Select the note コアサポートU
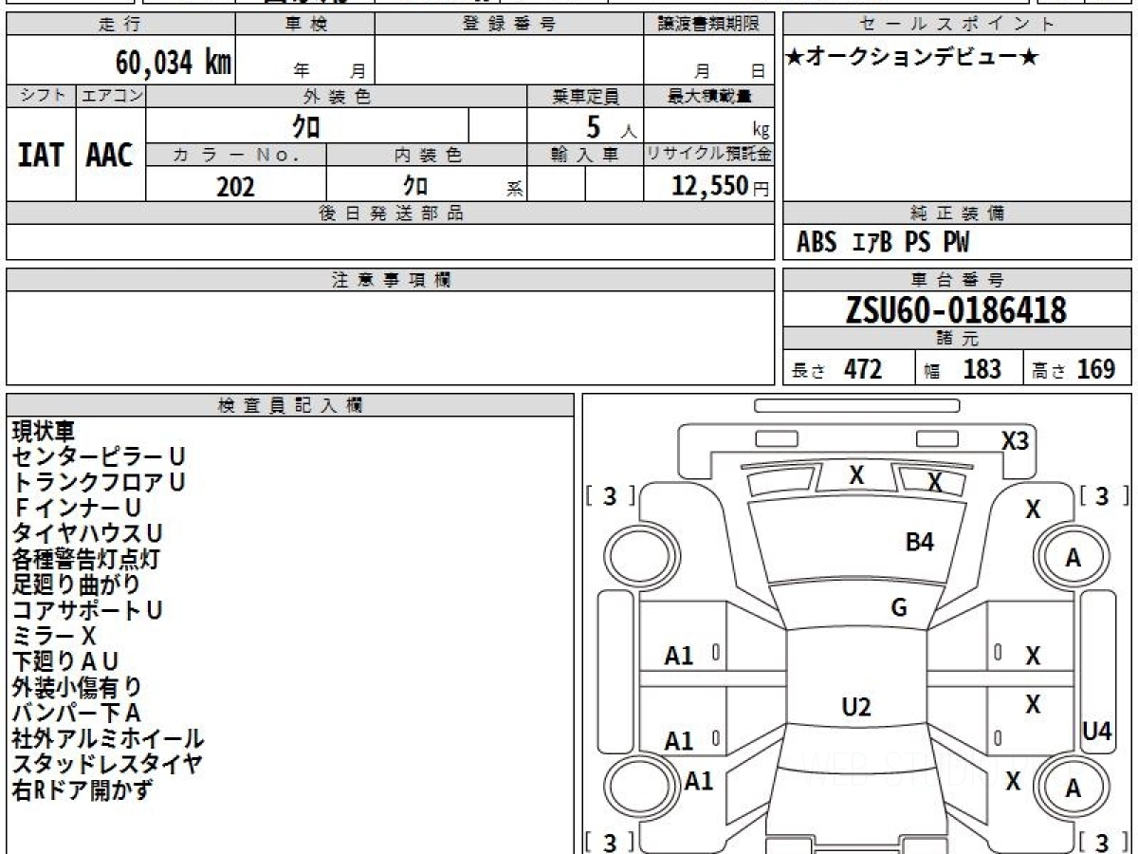 point(87,610)
